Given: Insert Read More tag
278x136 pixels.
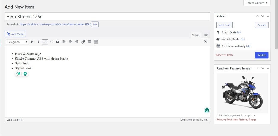Looking at the screenshot, I should (90, 42).
